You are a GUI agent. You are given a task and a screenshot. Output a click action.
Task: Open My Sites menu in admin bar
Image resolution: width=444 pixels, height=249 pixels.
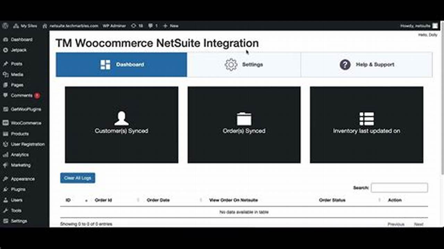(x=25, y=26)
